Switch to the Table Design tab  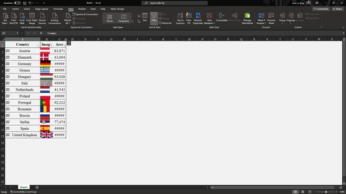(x=117, y=9)
